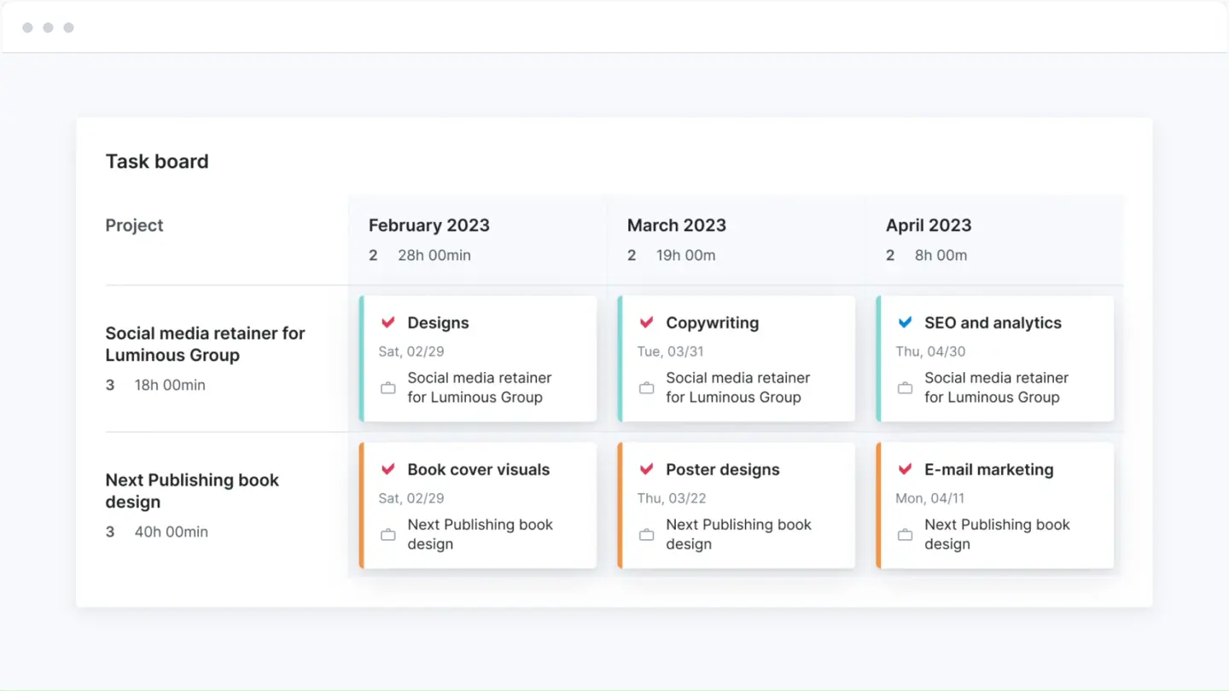Select the March 2023 column header
Screen dimensions: 1229x691
[677, 225]
